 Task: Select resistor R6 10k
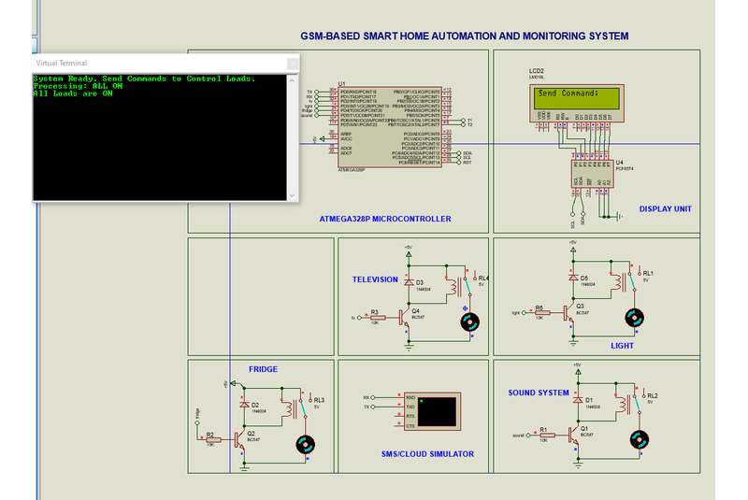coord(542,313)
